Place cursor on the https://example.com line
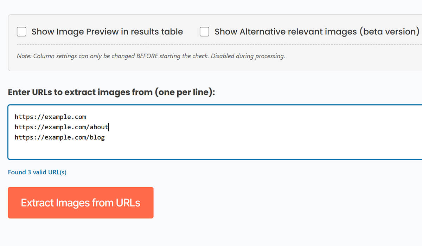This screenshot has width=422, height=246. [50, 117]
